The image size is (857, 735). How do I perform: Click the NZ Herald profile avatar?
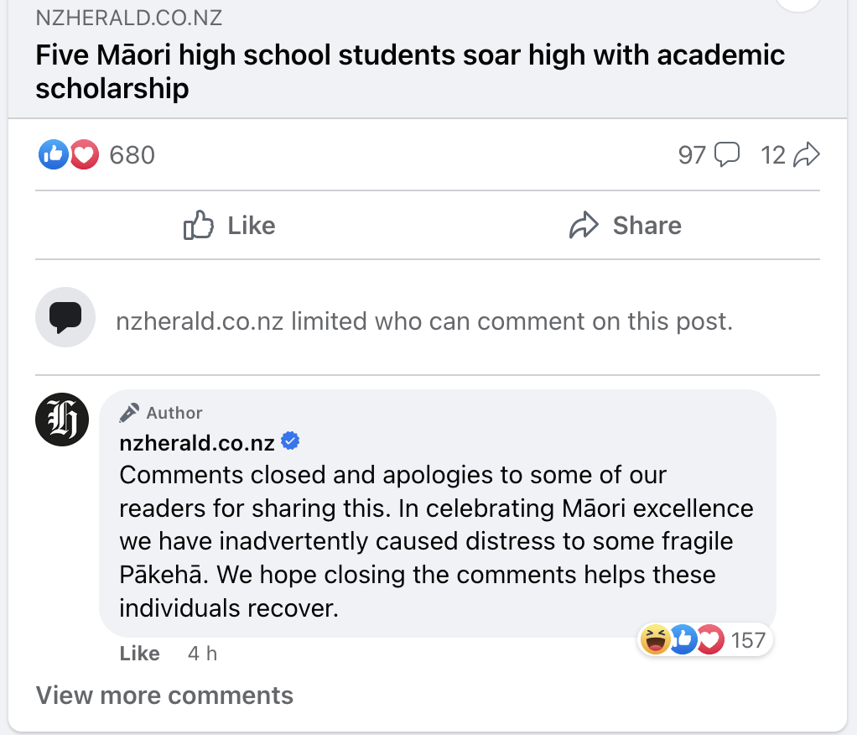(x=62, y=420)
